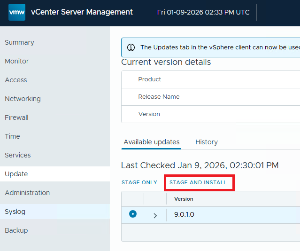
Task: Click the info icon in the Updates banner
Action: click(131, 47)
